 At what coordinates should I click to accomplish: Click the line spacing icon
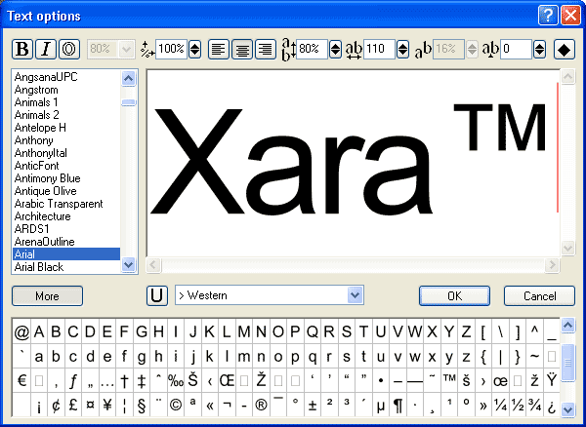point(288,49)
